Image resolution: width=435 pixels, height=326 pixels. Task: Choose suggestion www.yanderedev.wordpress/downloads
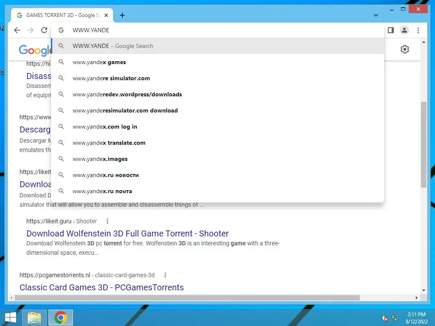(218, 94)
